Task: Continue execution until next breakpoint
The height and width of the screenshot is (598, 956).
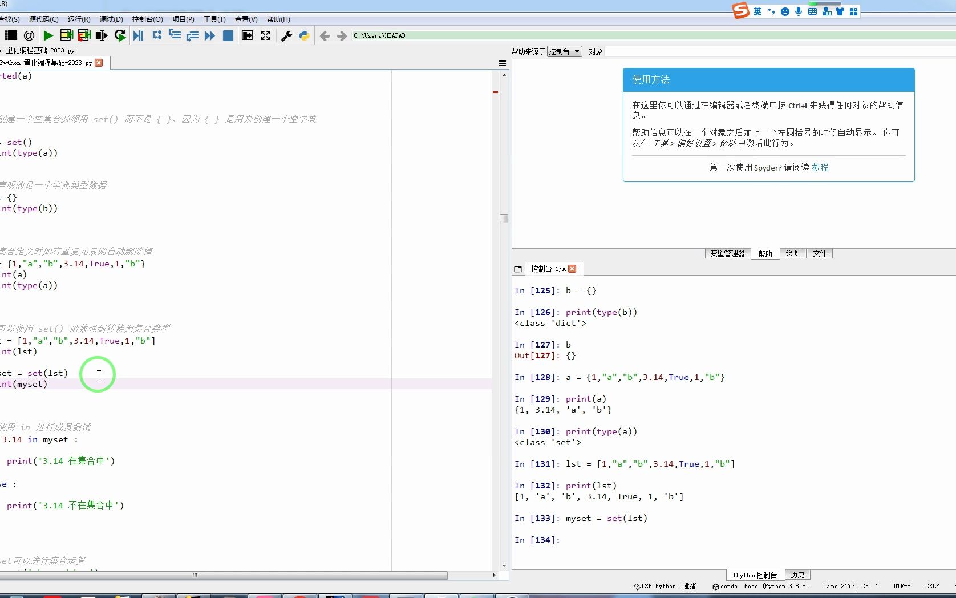Action: click(x=210, y=35)
